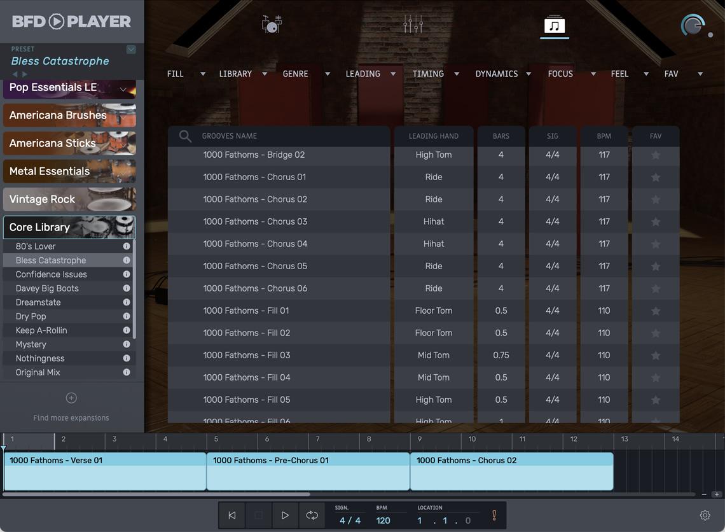Click the Find more expansions link

(x=71, y=417)
